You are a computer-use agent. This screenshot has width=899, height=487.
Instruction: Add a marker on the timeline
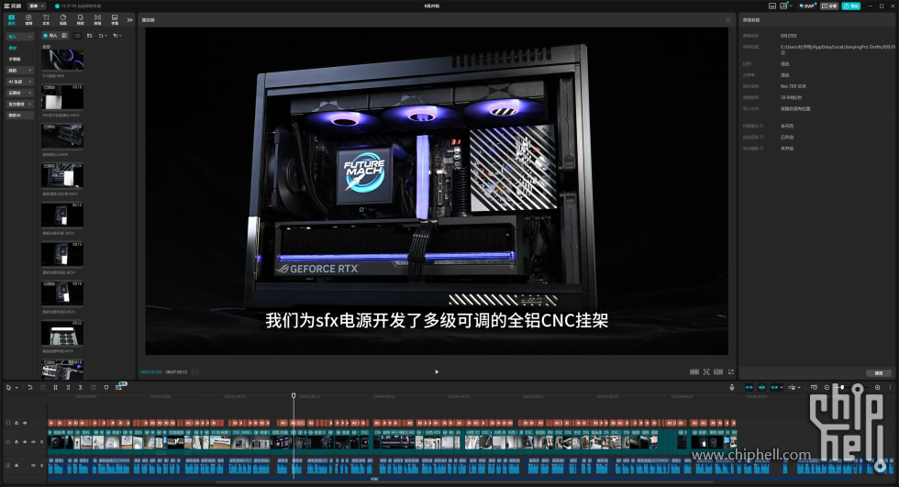click(106, 387)
